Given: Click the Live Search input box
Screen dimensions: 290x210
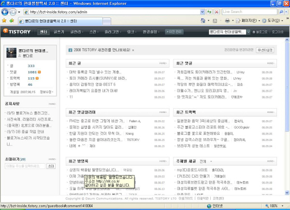Looking at the screenshot, I should pos(249,12).
